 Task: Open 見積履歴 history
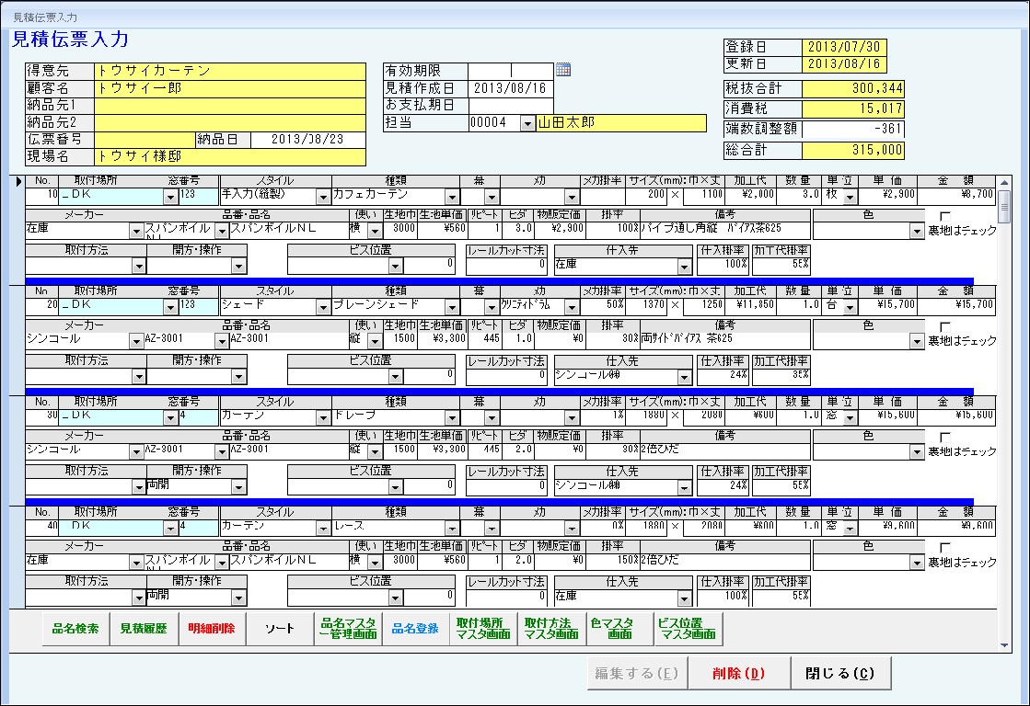[143, 629]
